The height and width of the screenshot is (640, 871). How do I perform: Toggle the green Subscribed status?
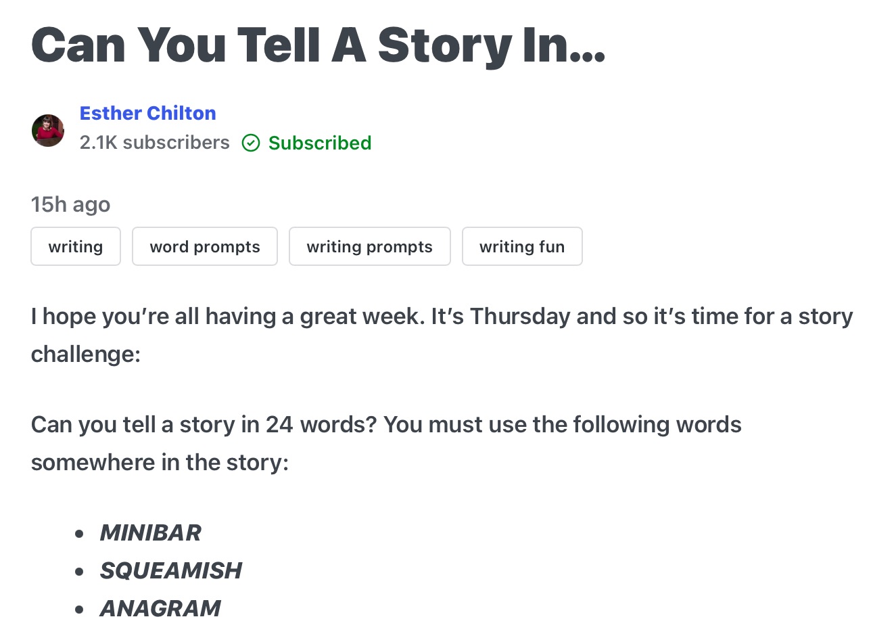pyautogui.click(x=319, y=143)
